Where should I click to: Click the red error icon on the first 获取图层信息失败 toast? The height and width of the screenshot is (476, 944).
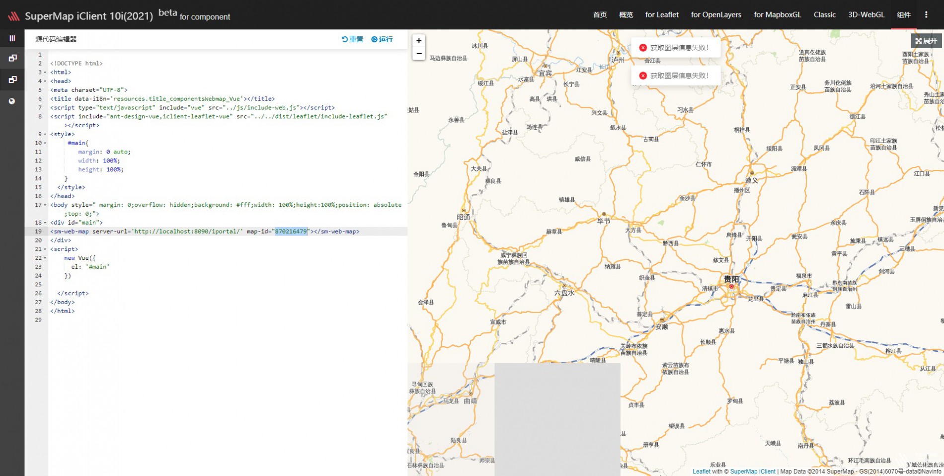(x=643, y=48)
